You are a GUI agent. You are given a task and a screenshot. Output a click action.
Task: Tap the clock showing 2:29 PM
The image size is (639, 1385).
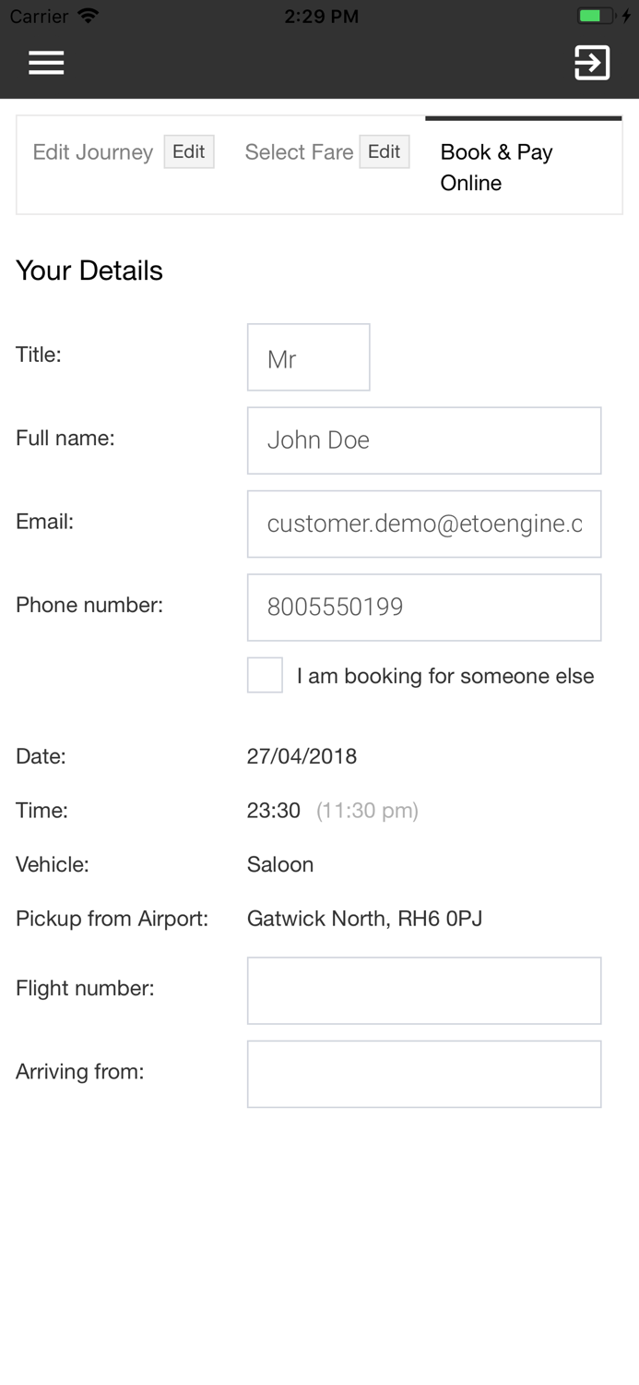(x=321, y=15)
